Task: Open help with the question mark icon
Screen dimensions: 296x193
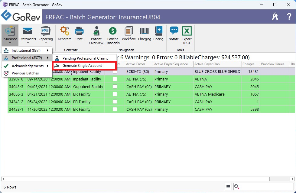Action: tap(289, 17)
